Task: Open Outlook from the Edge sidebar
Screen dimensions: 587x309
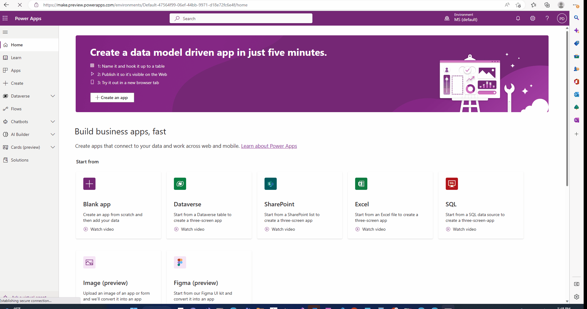Action: tap(577, 94)
